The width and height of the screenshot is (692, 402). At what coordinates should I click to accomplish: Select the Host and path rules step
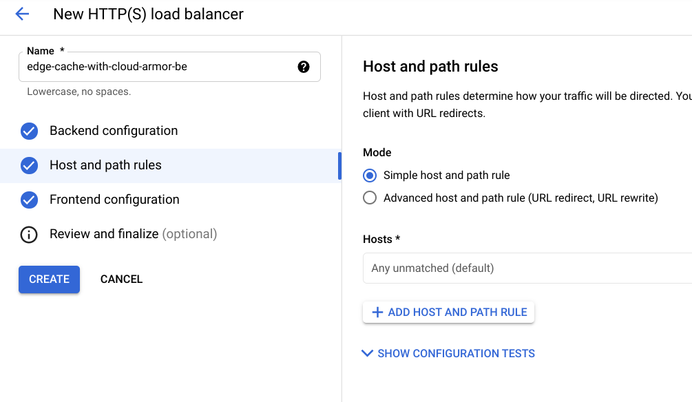(105, 165)
